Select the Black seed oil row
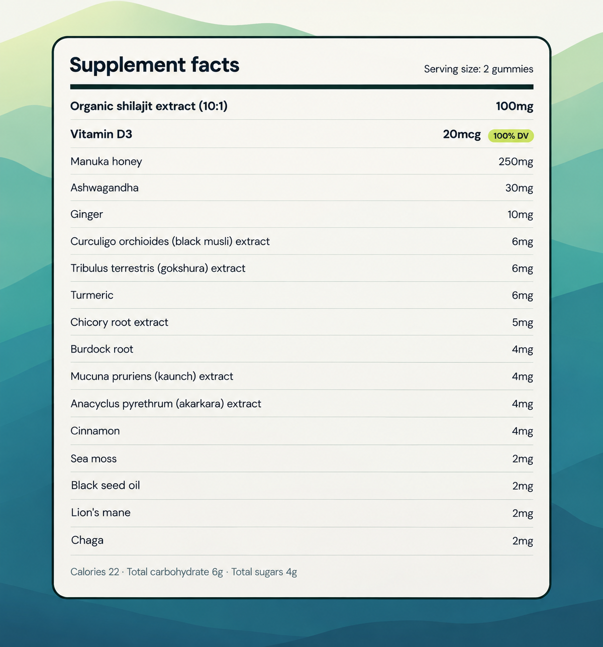The image size is (603, 647). [x=301, y=486]
